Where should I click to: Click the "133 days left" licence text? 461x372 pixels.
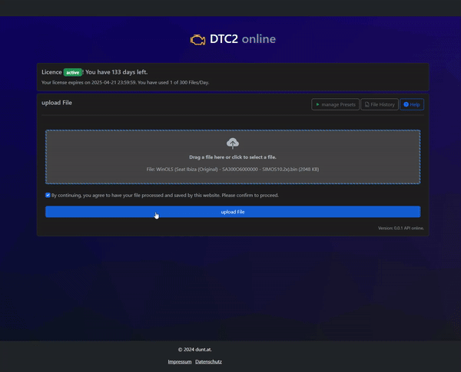[x=117, y=72]
